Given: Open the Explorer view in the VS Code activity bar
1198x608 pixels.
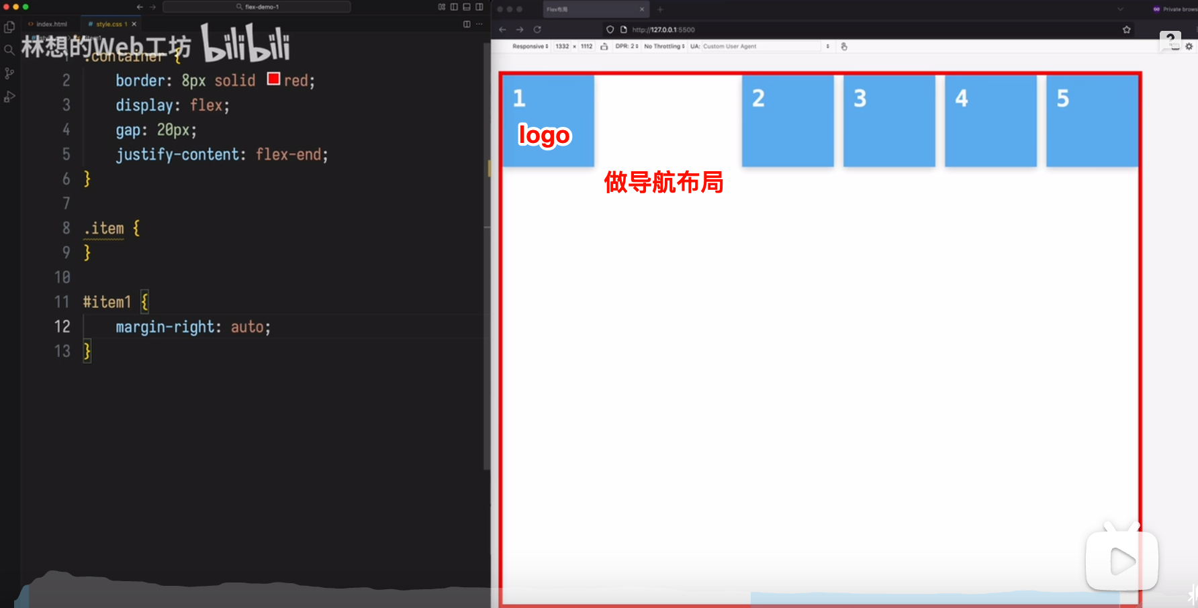Looking at the screenshot, I should click(9, 28).
